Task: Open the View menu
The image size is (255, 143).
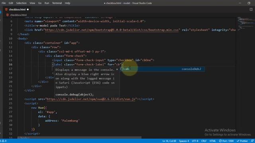Action: point(32,3)
